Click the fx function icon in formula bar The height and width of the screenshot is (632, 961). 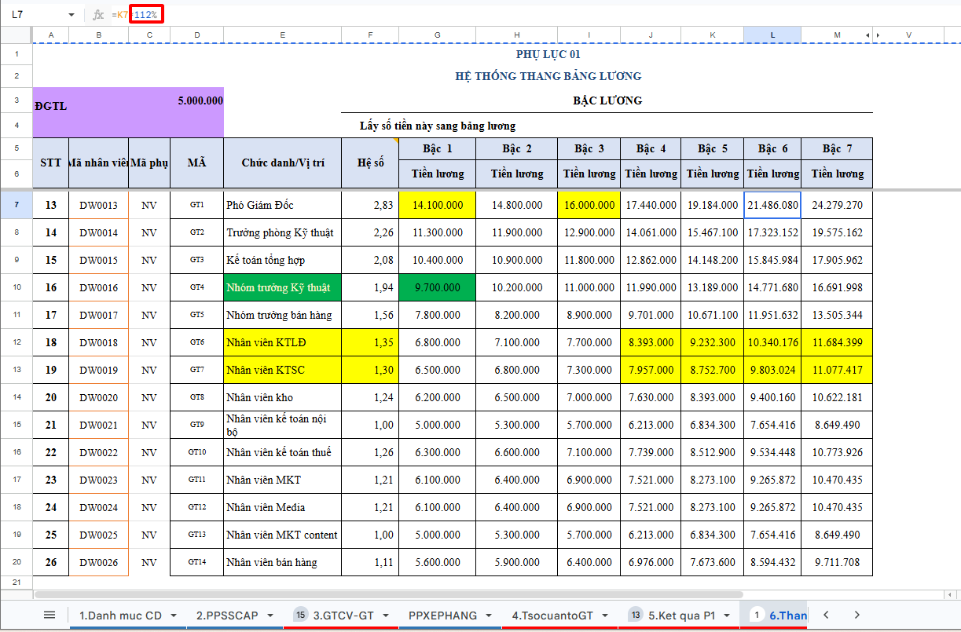[x=98, y=15]
